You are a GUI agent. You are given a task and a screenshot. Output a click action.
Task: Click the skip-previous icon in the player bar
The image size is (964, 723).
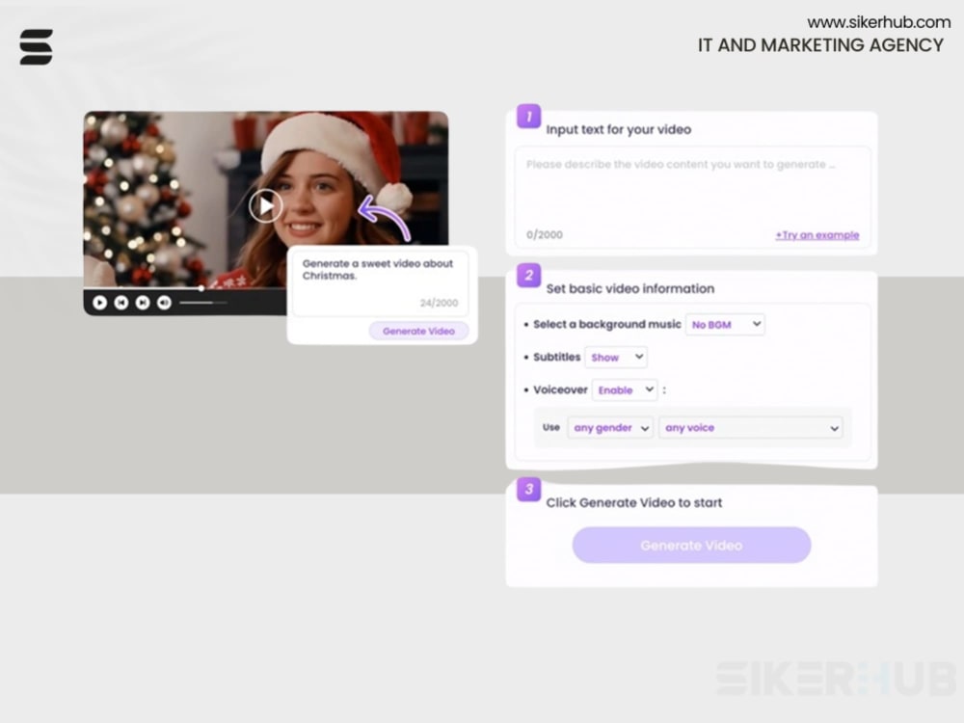[x=121, y=303]
